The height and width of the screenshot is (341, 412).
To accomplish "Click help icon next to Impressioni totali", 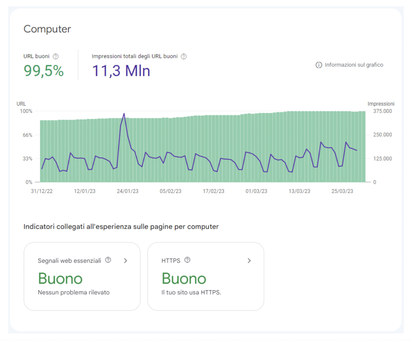I will point(183,56).
